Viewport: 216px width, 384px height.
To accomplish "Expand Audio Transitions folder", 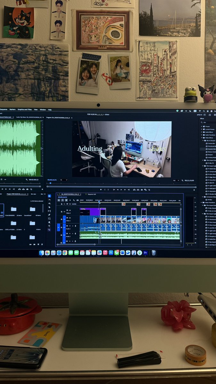I will (x=202, y=135).
